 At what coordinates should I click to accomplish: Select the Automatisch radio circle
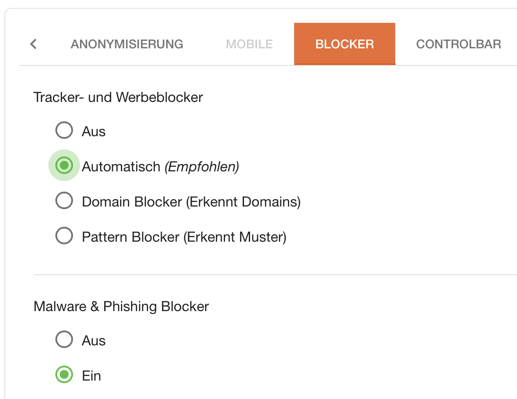click(x=64, y=166)
